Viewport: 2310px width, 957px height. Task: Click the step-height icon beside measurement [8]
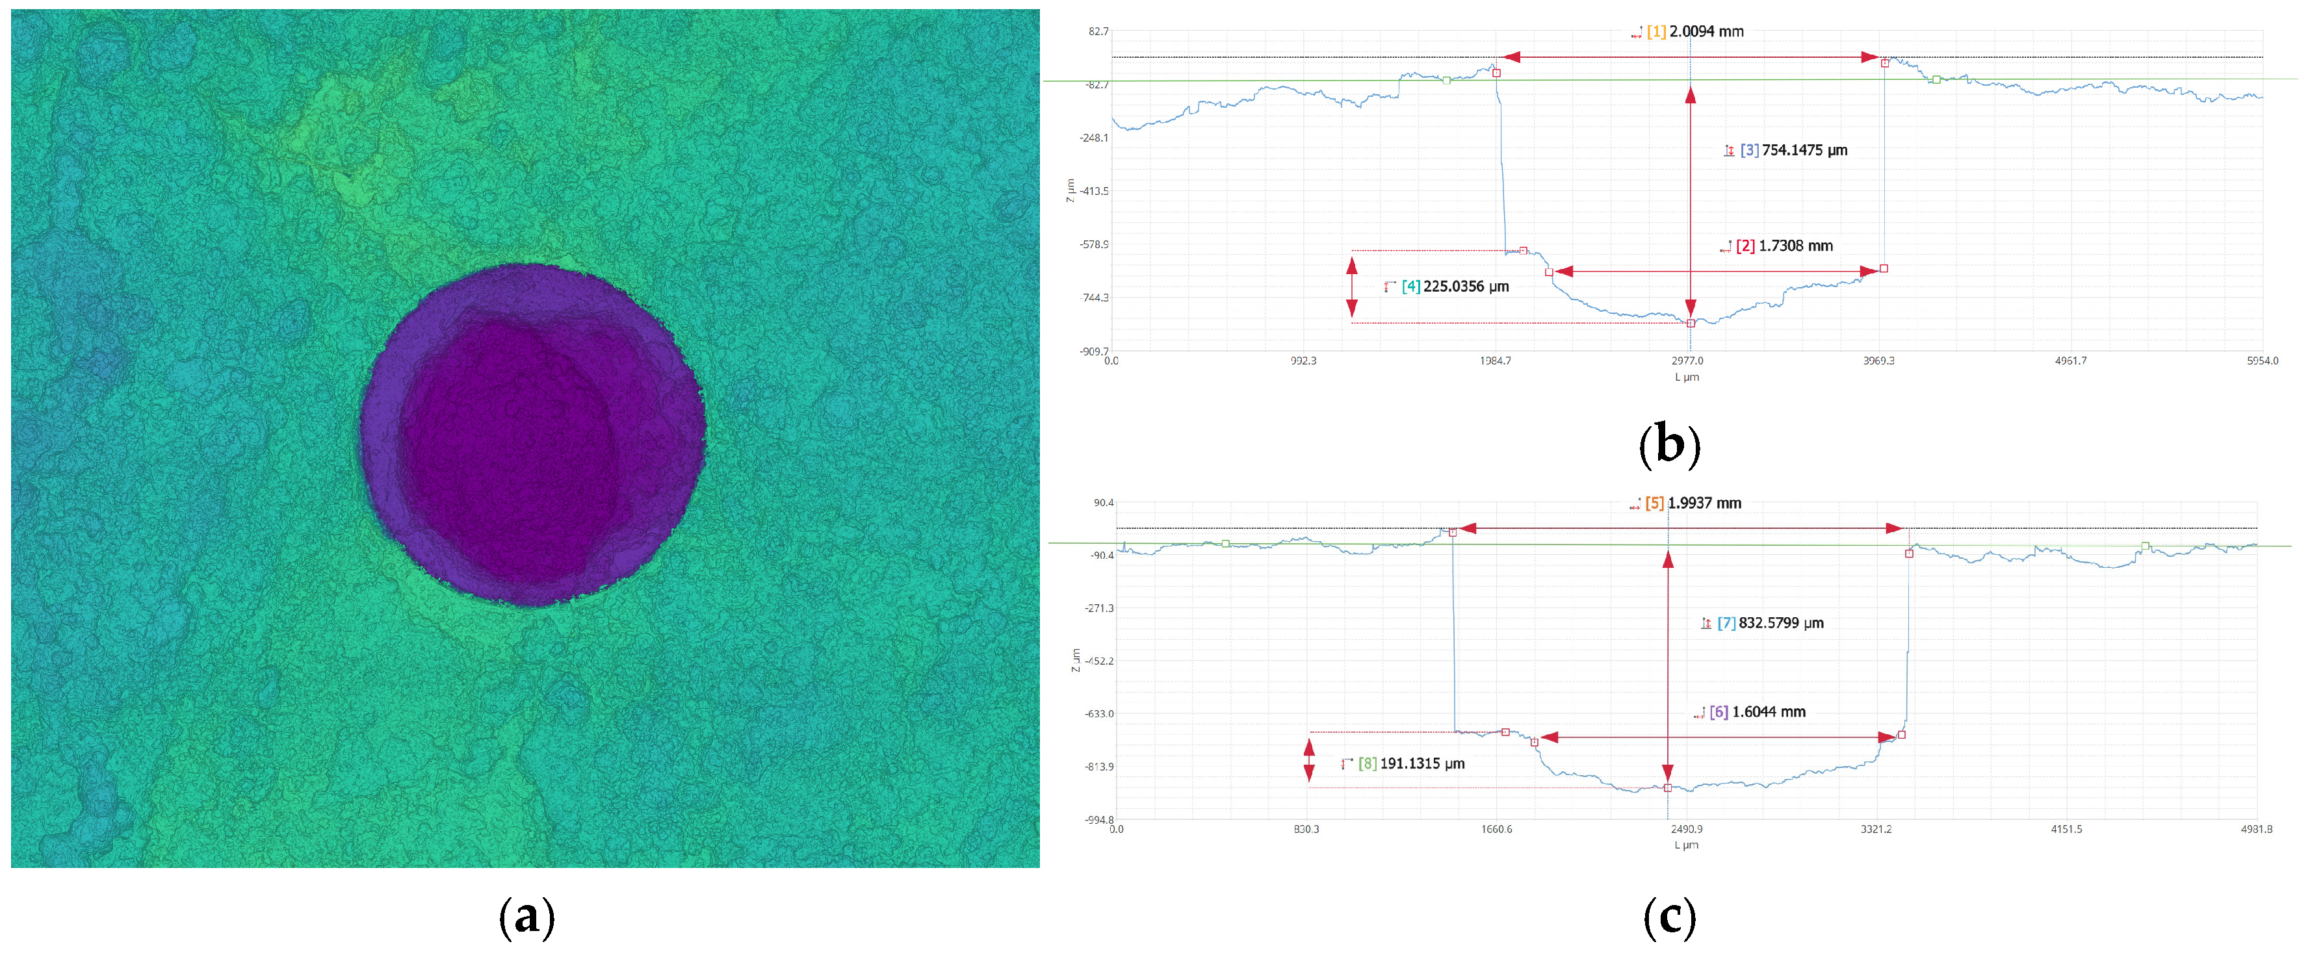(1347, 764)
